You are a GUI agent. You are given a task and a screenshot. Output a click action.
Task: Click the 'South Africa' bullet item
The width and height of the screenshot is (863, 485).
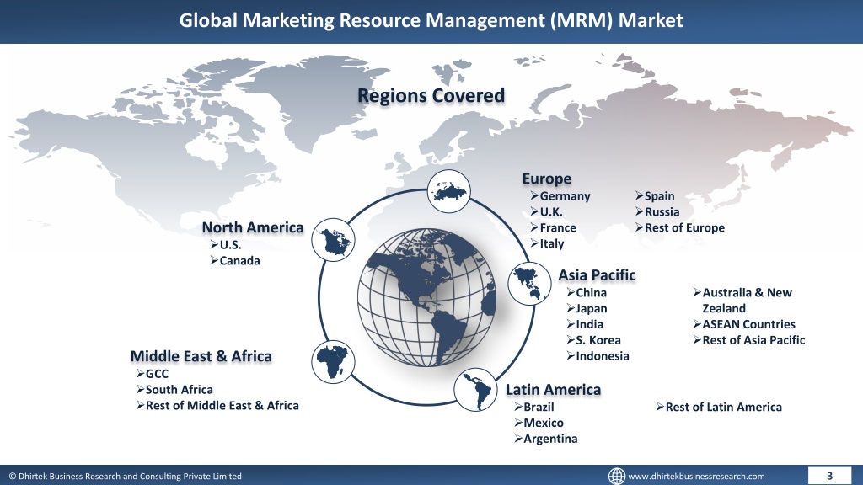tap(174, 390)
